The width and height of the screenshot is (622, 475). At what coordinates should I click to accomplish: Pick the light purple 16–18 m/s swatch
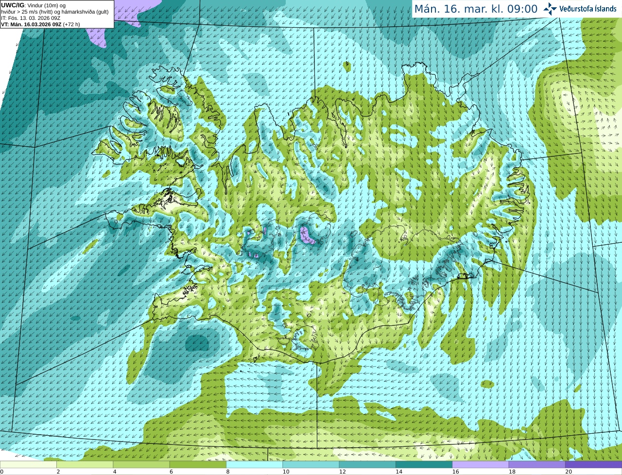481,464
